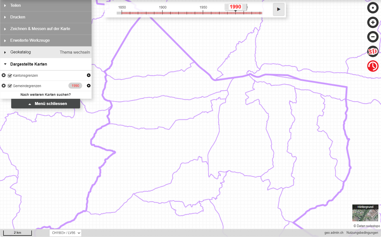Viewport: 381px width, 237px height.
Task: Open the CH1903+ / LV95 coordinate dropdown
Action: point(66,233)
